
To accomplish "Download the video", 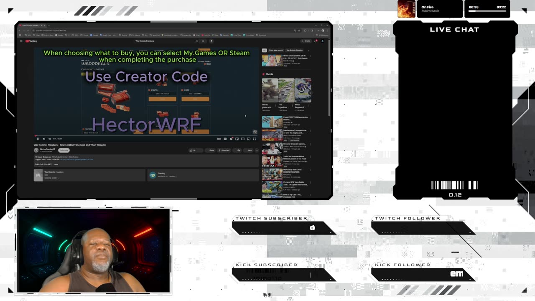I will pos(224,150).
